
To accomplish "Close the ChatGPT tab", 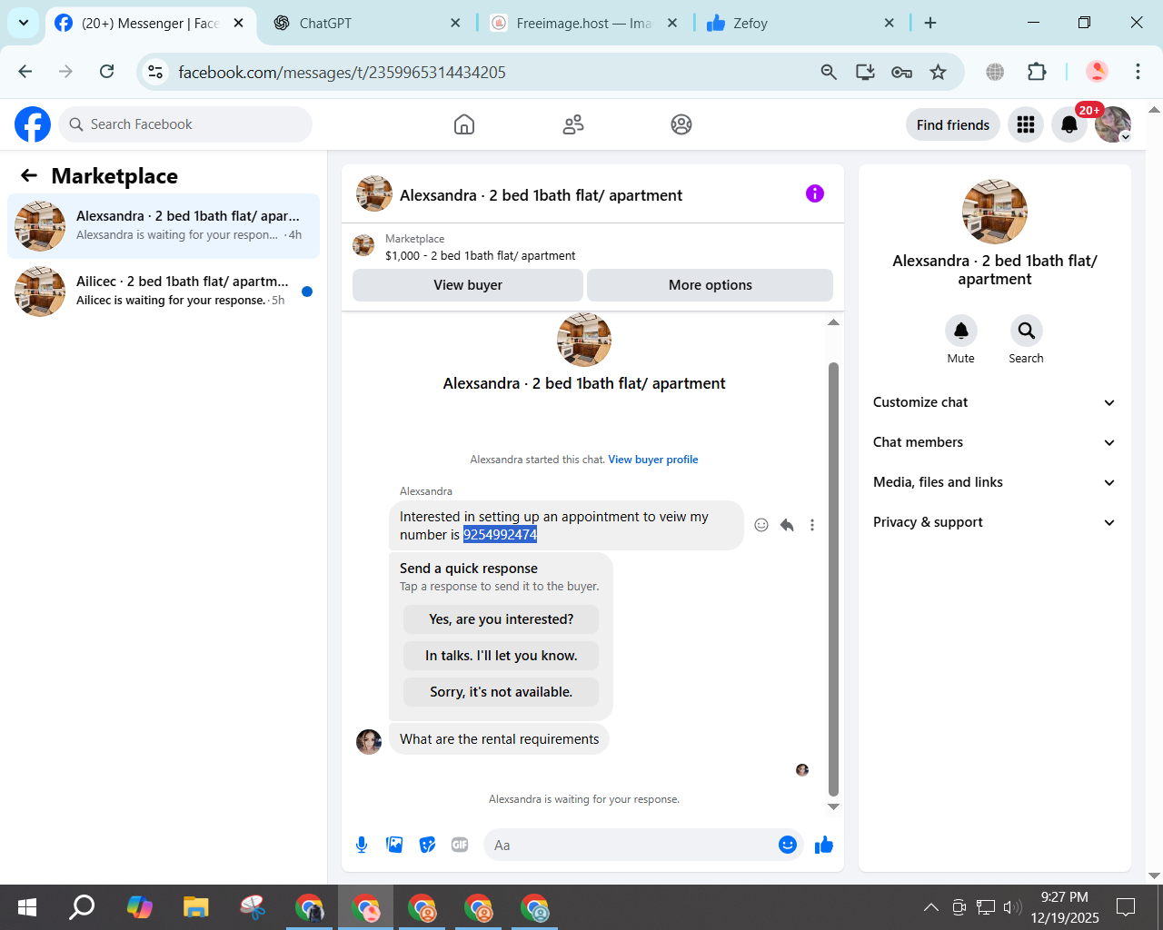I will coord(456,23).
